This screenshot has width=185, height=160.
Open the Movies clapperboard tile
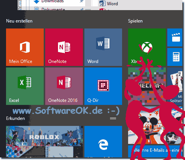pyautogui.click(x=175, y=37)
